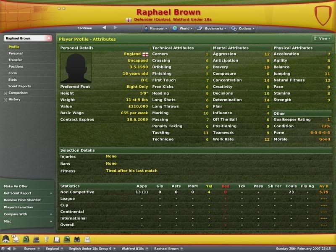The height and width of the screenshot is (252, 336).
Task: Open the View dropdown
Action: tap(322, 39)
